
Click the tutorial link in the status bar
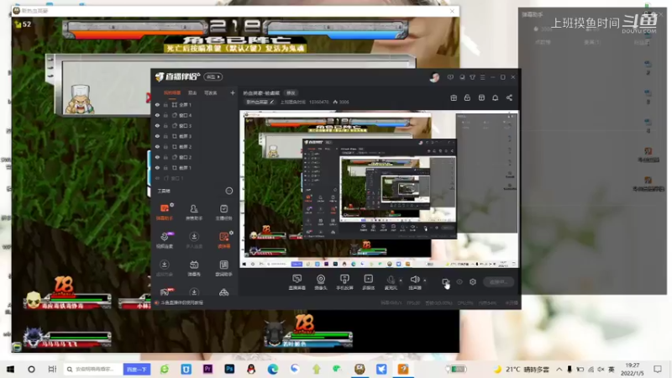(182, 302)
